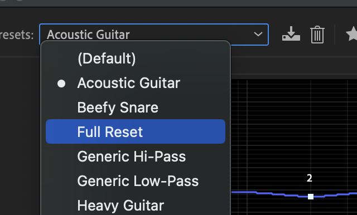Choose Acoustic Guitar in the preset list
357x215 pixels.
[136, 83]
